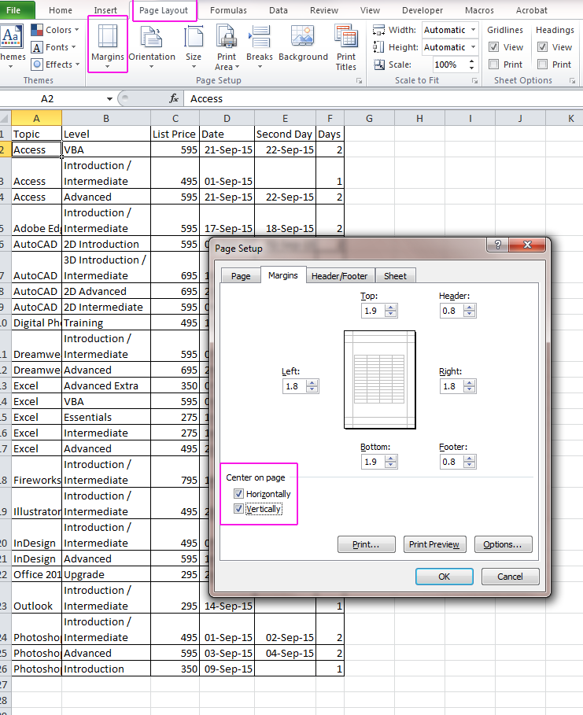Adjust the Right margin spinner

tap(470, 386)
